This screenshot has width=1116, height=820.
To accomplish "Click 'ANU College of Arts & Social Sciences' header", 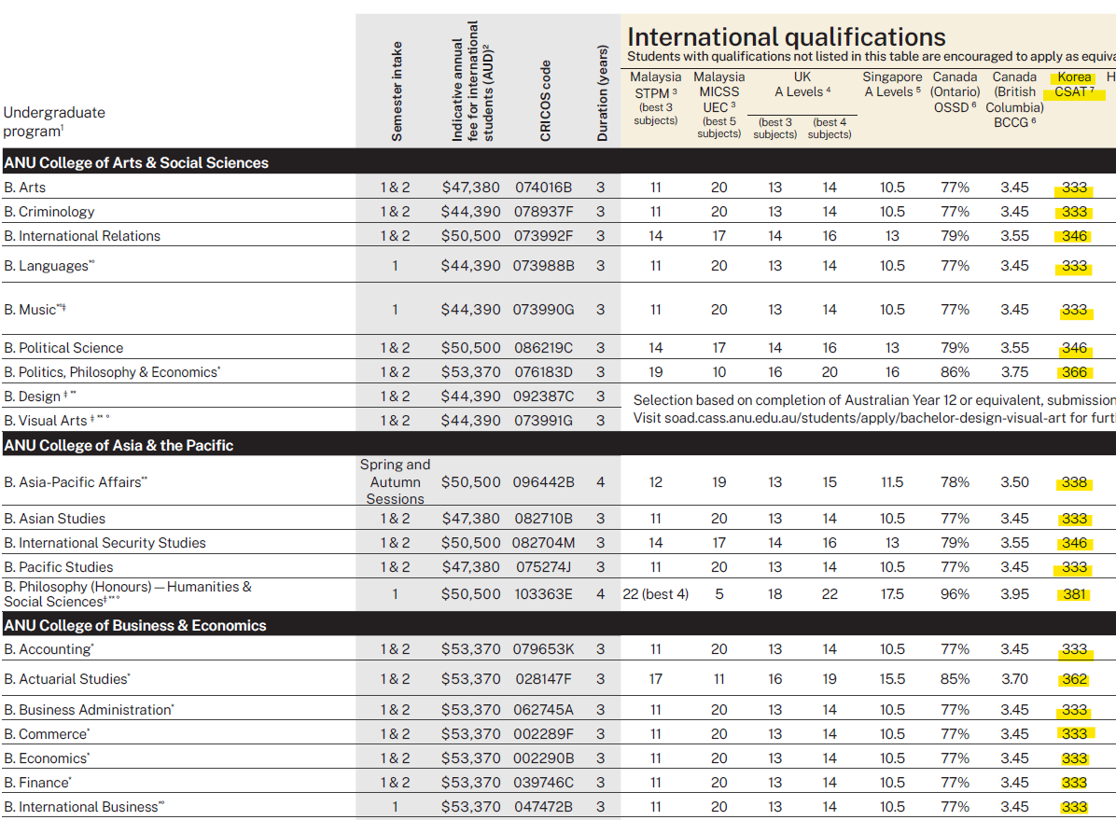I will tap(136, 162).
